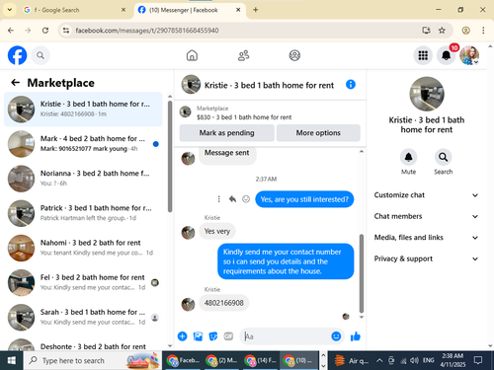Viewport: 494px width, 370px height.
Task: Expand Customize chat section
Action: pos(426,195)
